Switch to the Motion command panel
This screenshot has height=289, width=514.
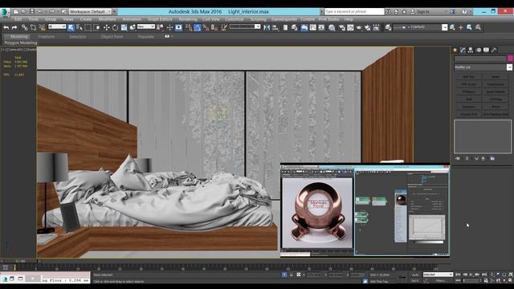pos(479,50)
